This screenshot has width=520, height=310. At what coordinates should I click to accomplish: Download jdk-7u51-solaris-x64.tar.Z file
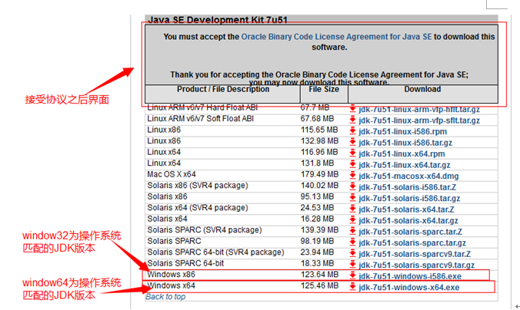tap(406, 209)
